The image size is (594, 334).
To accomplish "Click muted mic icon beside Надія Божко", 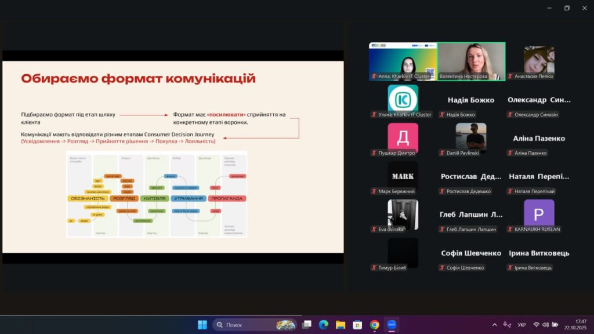I will 442,115.
